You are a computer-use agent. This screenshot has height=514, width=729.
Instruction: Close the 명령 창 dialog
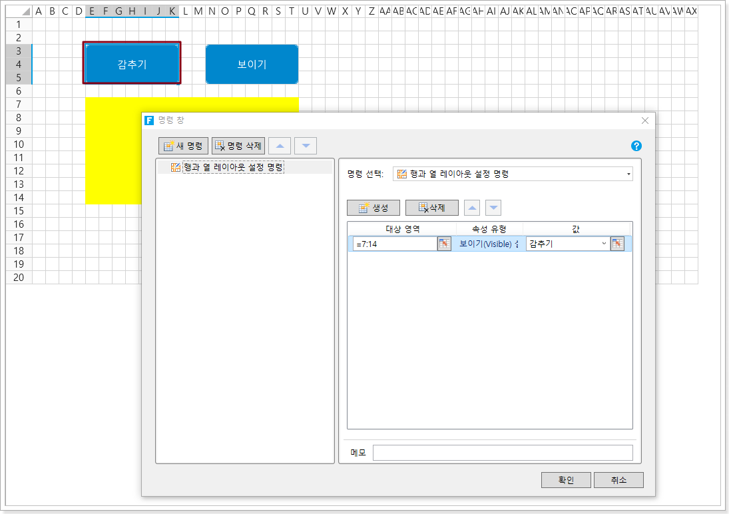(645, 121)
